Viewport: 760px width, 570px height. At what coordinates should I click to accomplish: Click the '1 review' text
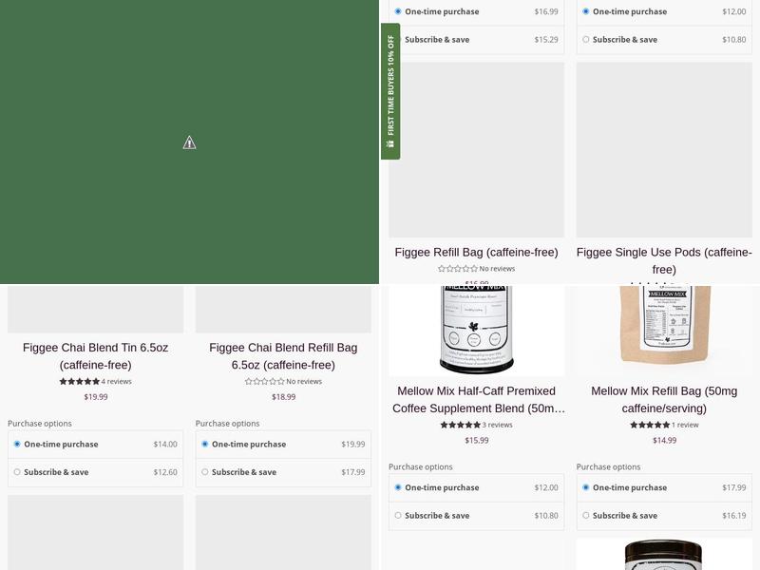point(685,425)
